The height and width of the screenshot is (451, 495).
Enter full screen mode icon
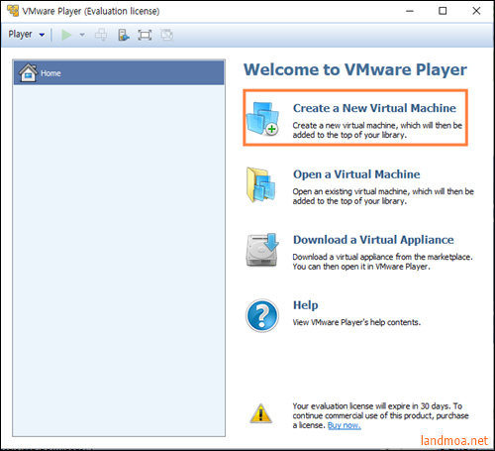[145, 35]
